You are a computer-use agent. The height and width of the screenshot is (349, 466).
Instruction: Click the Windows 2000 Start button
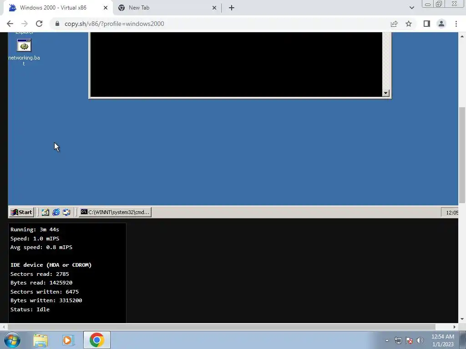tap(21, 212)
